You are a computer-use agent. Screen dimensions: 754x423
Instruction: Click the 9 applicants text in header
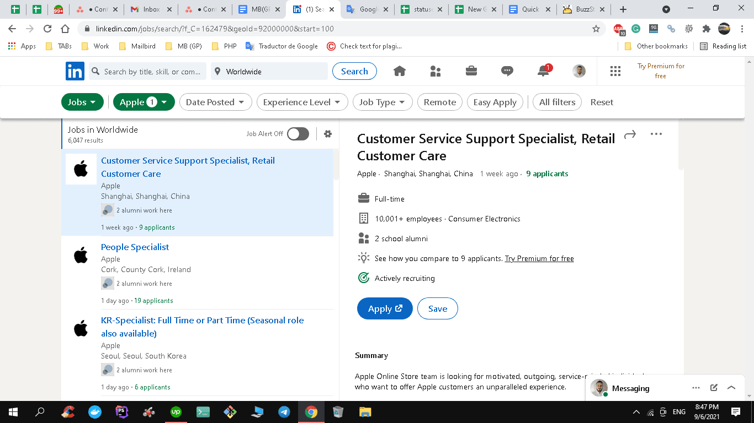click(x=547, y=173)
